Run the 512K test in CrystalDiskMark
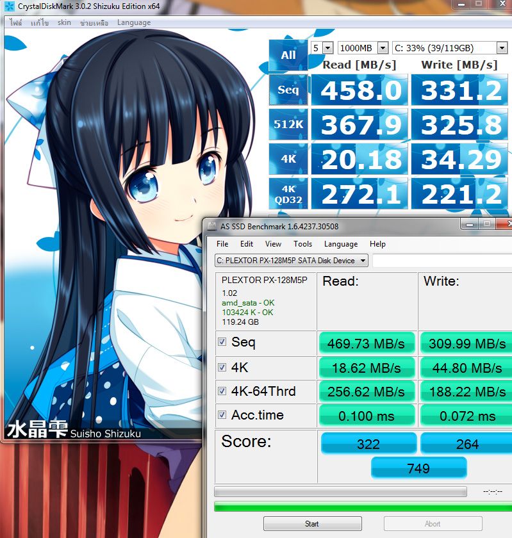The height and width of the screenshot is (538, 512). (288, 124)
